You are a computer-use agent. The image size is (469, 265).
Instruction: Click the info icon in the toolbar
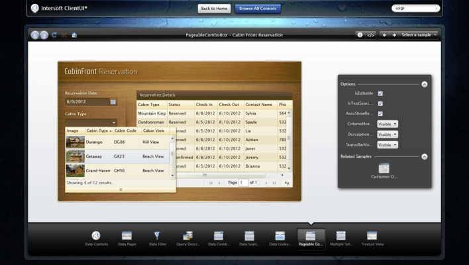point(360,35)
